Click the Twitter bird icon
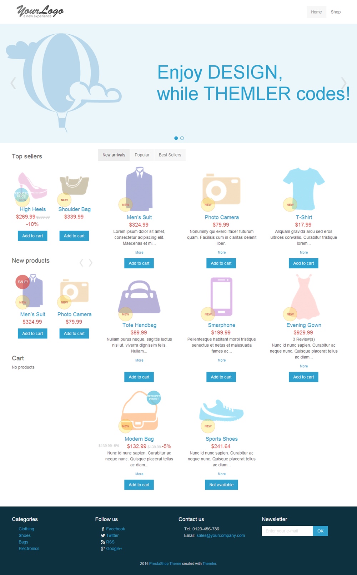The width and height of the screenshot is (357, 575). click(x=103, y=536)
